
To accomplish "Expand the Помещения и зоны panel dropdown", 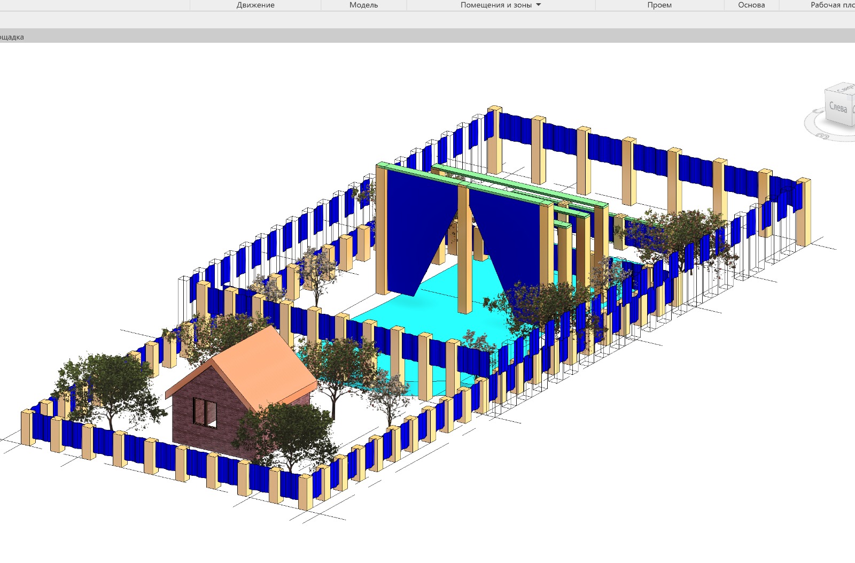I will tap(539, 5).
